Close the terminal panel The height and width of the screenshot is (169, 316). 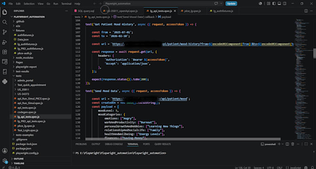coord(311,144)
